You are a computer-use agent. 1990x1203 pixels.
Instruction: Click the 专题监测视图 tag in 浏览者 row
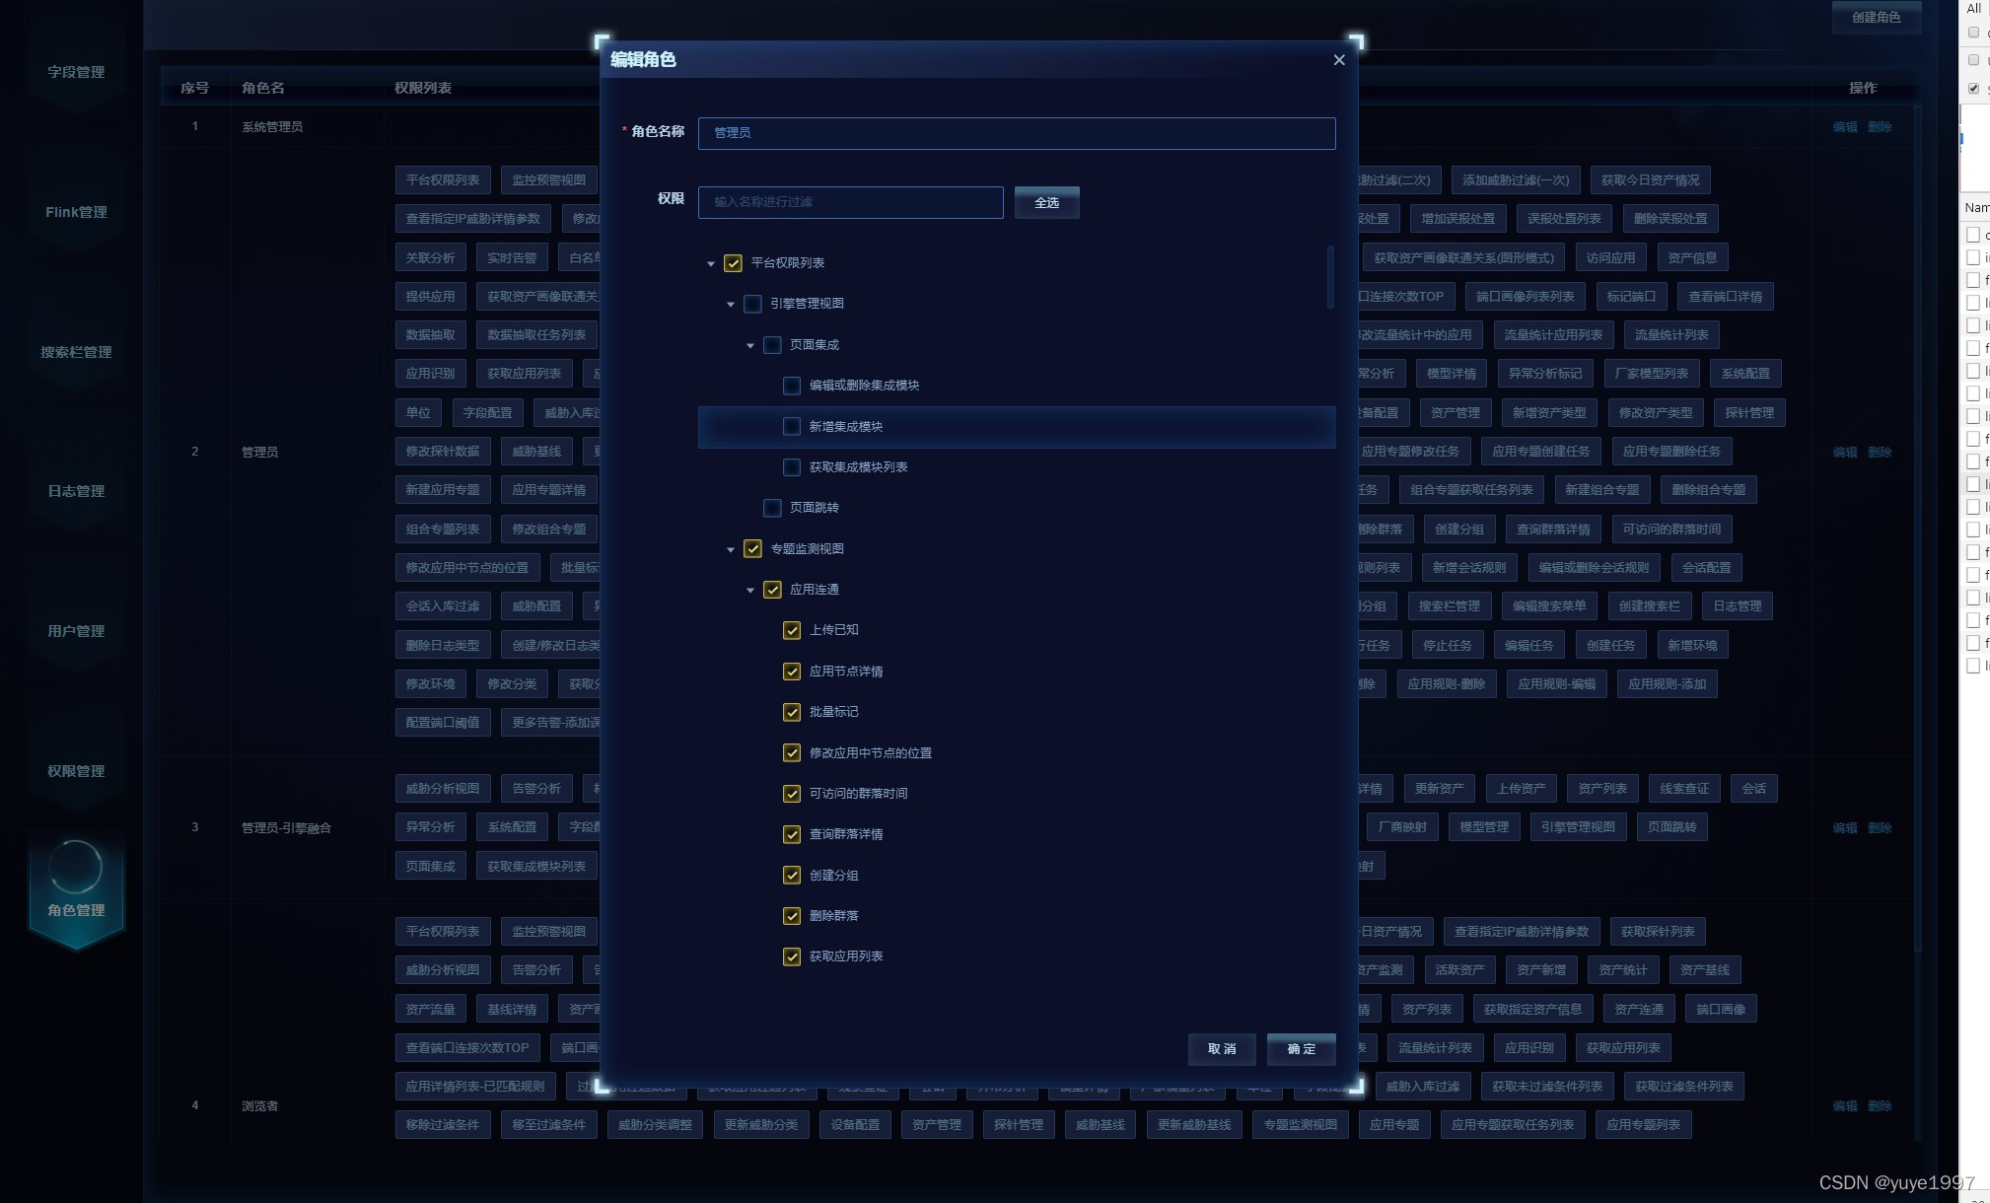(1300, 1125)
